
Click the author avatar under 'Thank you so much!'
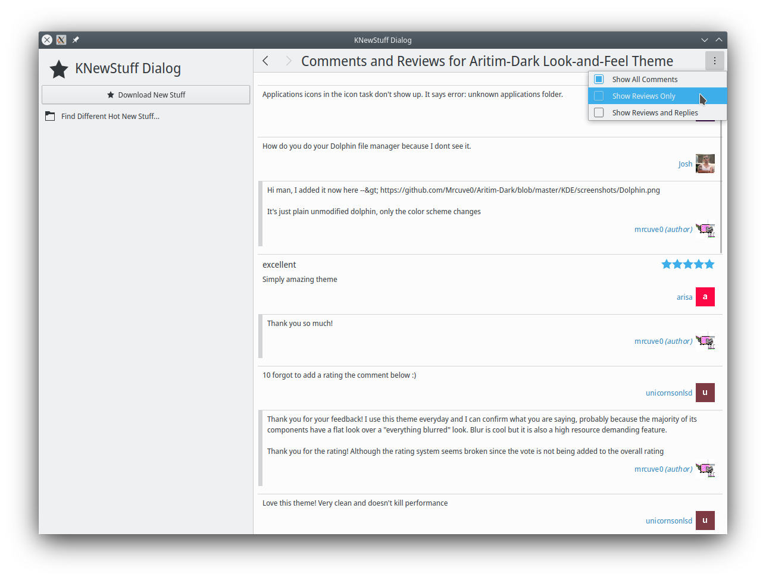[x=705, y=341]
